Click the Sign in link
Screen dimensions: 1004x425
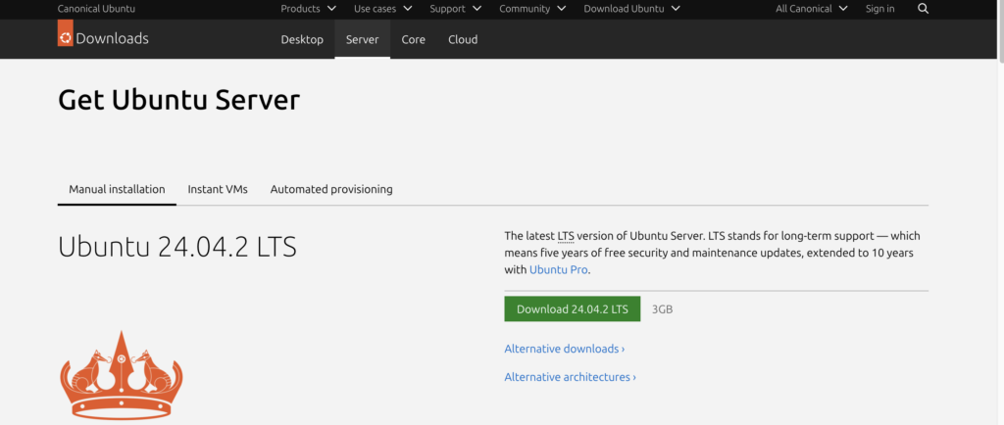879,9
